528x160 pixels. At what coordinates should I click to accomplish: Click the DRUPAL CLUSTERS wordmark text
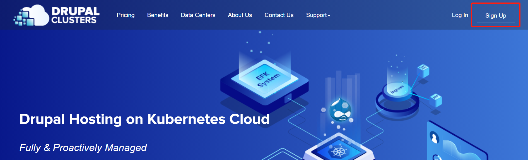point(75,15)
